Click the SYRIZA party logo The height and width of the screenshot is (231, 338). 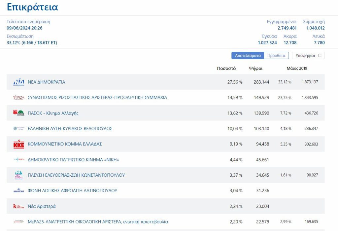coord(19,97)
